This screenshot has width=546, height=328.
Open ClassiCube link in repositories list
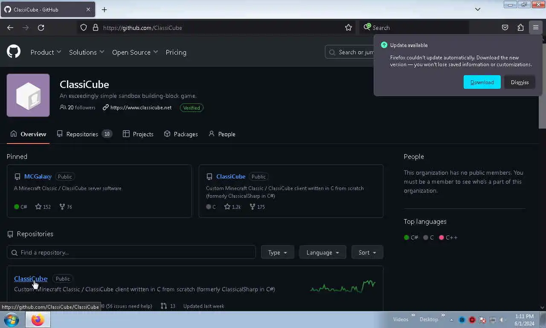point(31,278)
